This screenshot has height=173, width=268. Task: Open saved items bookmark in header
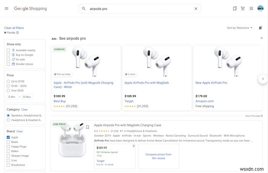pyautogui.click(x=235, y=8)
